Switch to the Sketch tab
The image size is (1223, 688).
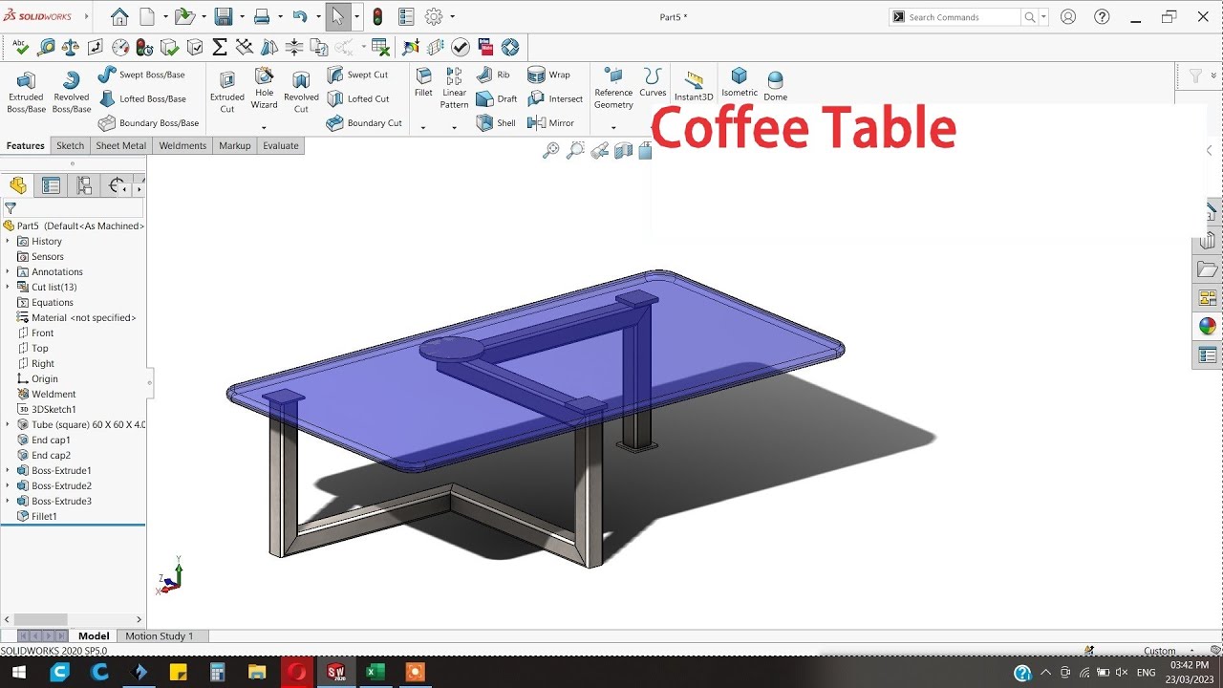tap(70, 145)
